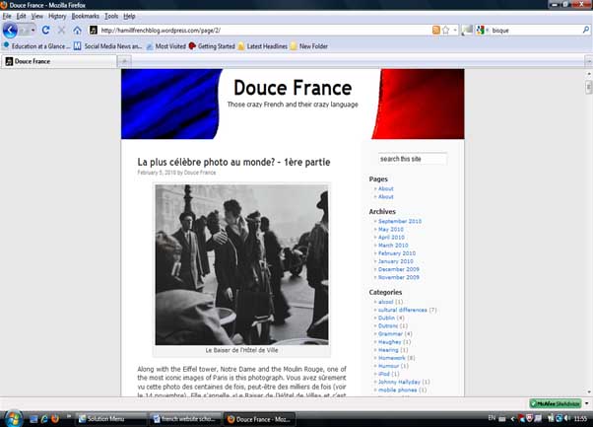Open Getting Started bookmark
This screenshot has width=593, height=427.
pos(212,46)
